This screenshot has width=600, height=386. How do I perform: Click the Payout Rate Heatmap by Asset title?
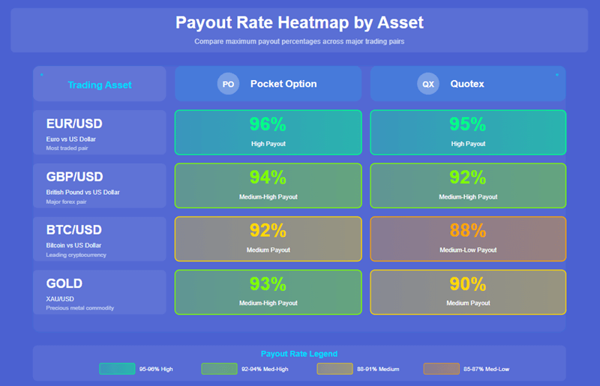pyautogui.click(x=299, y=22)
